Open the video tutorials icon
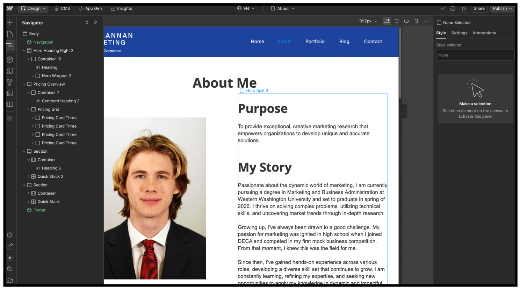This screenshot has height=290, width=520. pyautogui.click(x=10, y=280)
